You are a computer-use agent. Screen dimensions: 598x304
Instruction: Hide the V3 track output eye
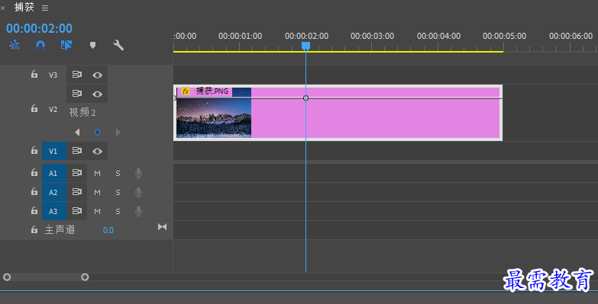click(x=97, y=75)
